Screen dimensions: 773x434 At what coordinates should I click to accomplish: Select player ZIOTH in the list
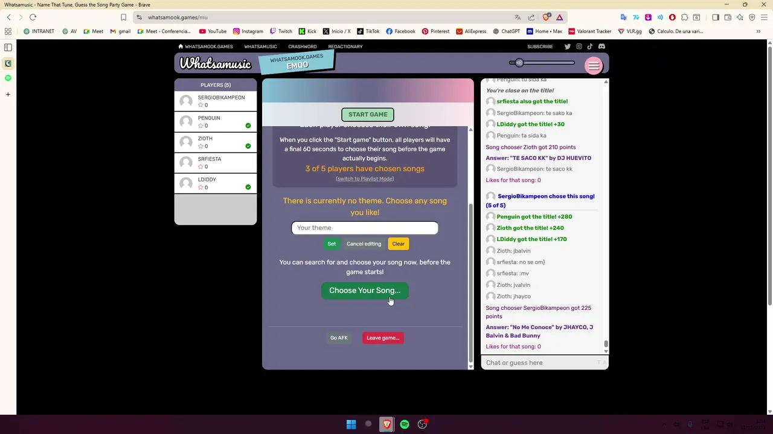point(216,142)
